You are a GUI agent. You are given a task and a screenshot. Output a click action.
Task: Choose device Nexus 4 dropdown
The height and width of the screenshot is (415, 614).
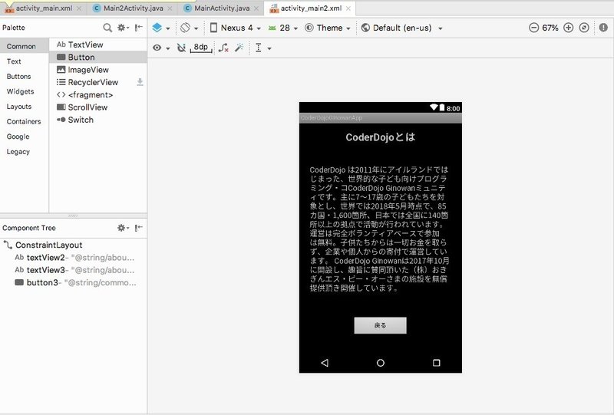click(236, 28)
